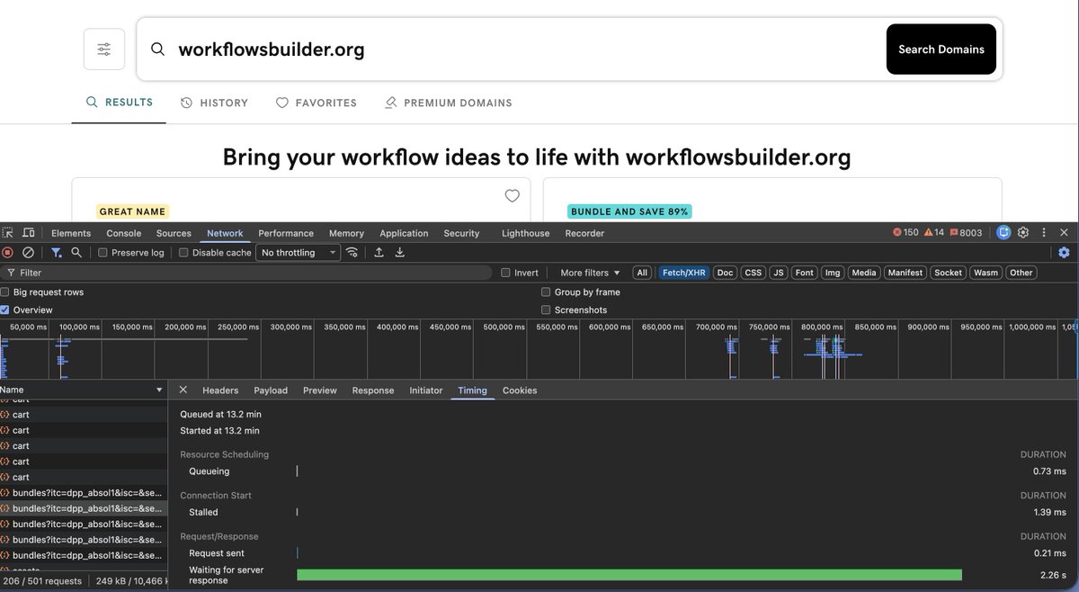This screenshot has width=1079, height=592.
Task: Click the 150 errors counter
Action: [x=905, y=233]
